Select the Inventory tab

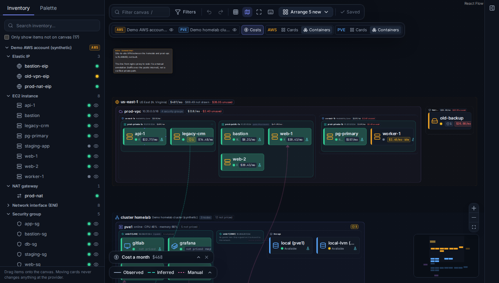point(19,8)
